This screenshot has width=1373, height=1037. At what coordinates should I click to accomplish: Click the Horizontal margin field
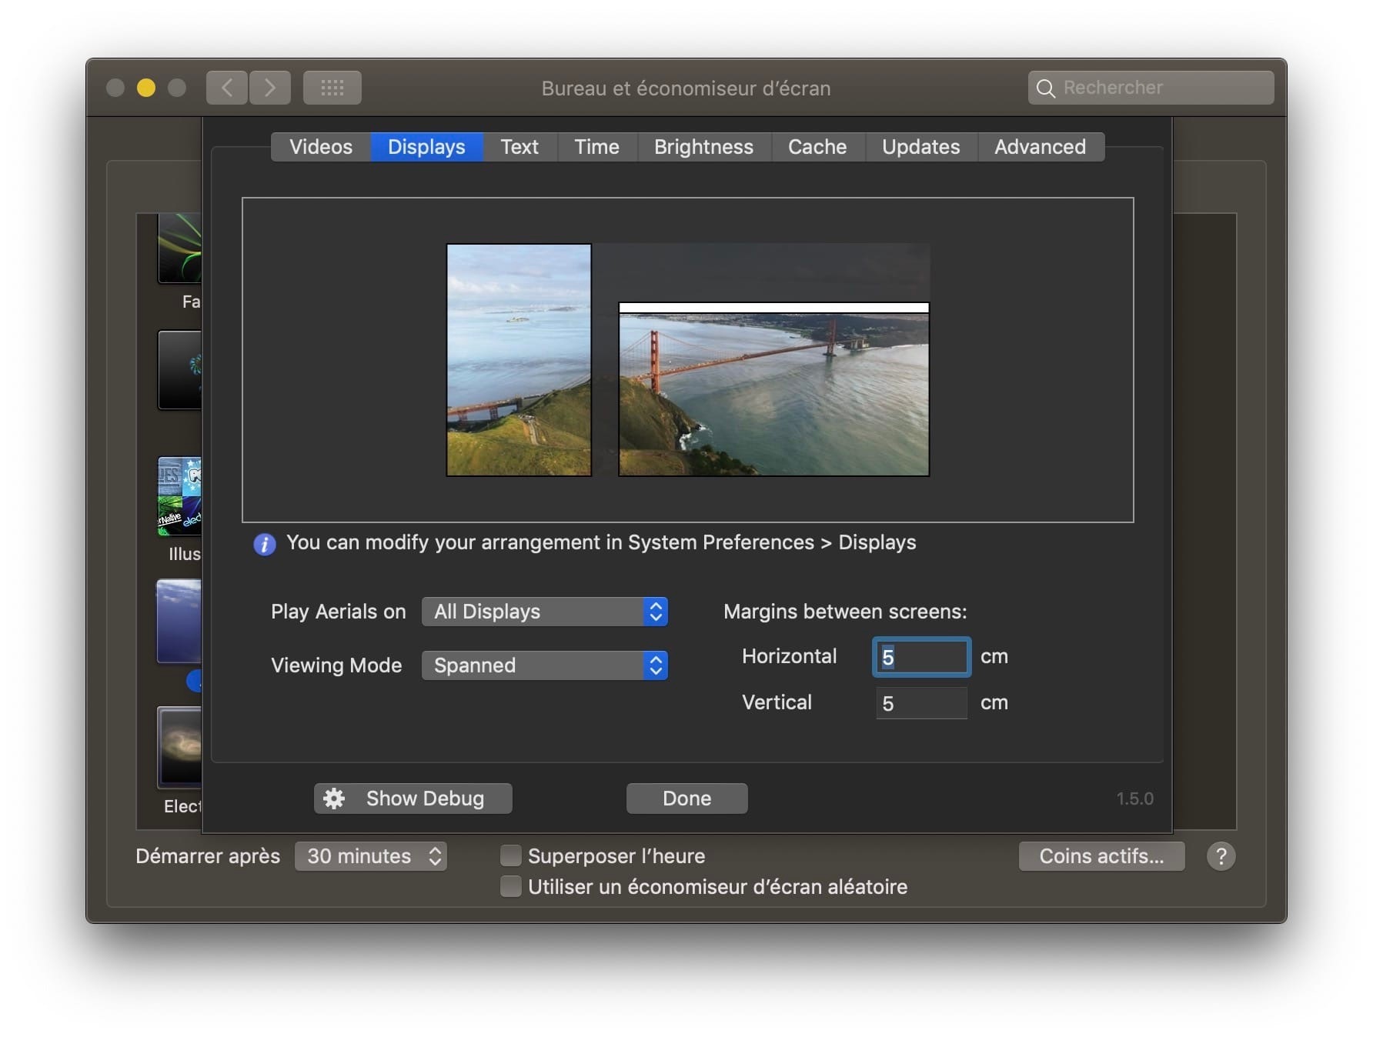pyautogui.click(x=921, y=657)
